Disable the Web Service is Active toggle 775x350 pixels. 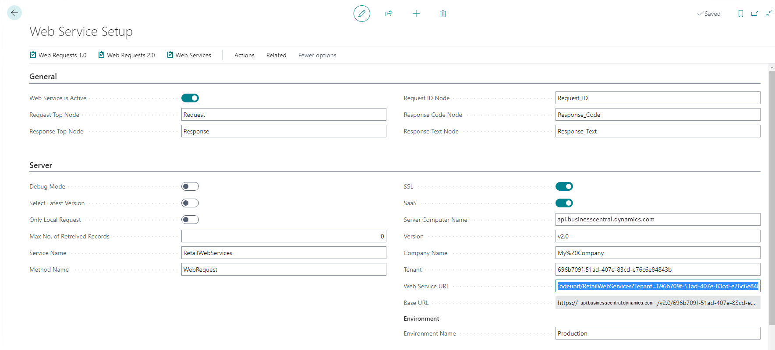click(x=190, y=98)
